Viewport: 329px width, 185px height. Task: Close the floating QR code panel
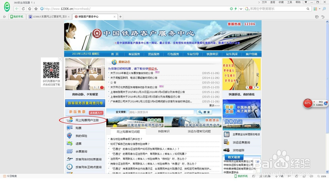click(60, 59)
